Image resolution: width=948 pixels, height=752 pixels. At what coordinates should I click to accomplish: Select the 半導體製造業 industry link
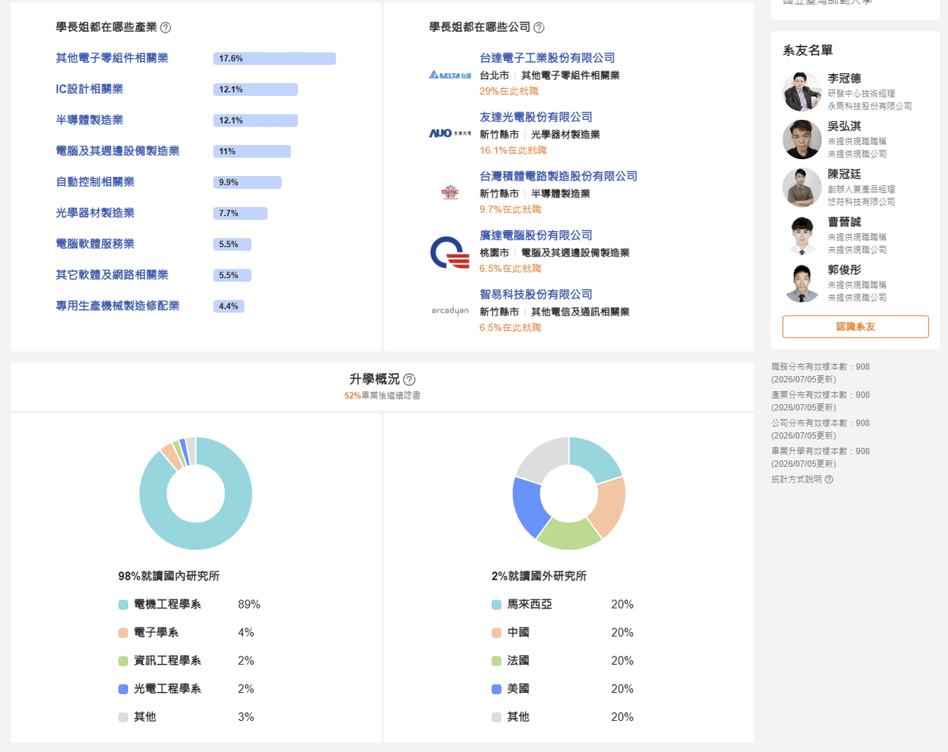[90, 120]
